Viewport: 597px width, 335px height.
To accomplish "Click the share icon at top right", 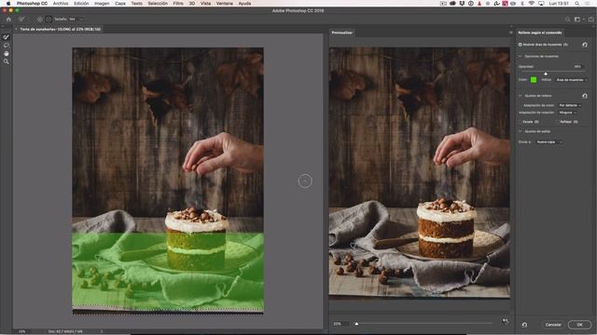I will click(x=590, y=19).
